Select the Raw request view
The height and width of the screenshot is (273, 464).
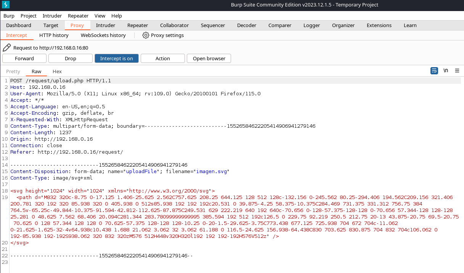pos(37,71)
